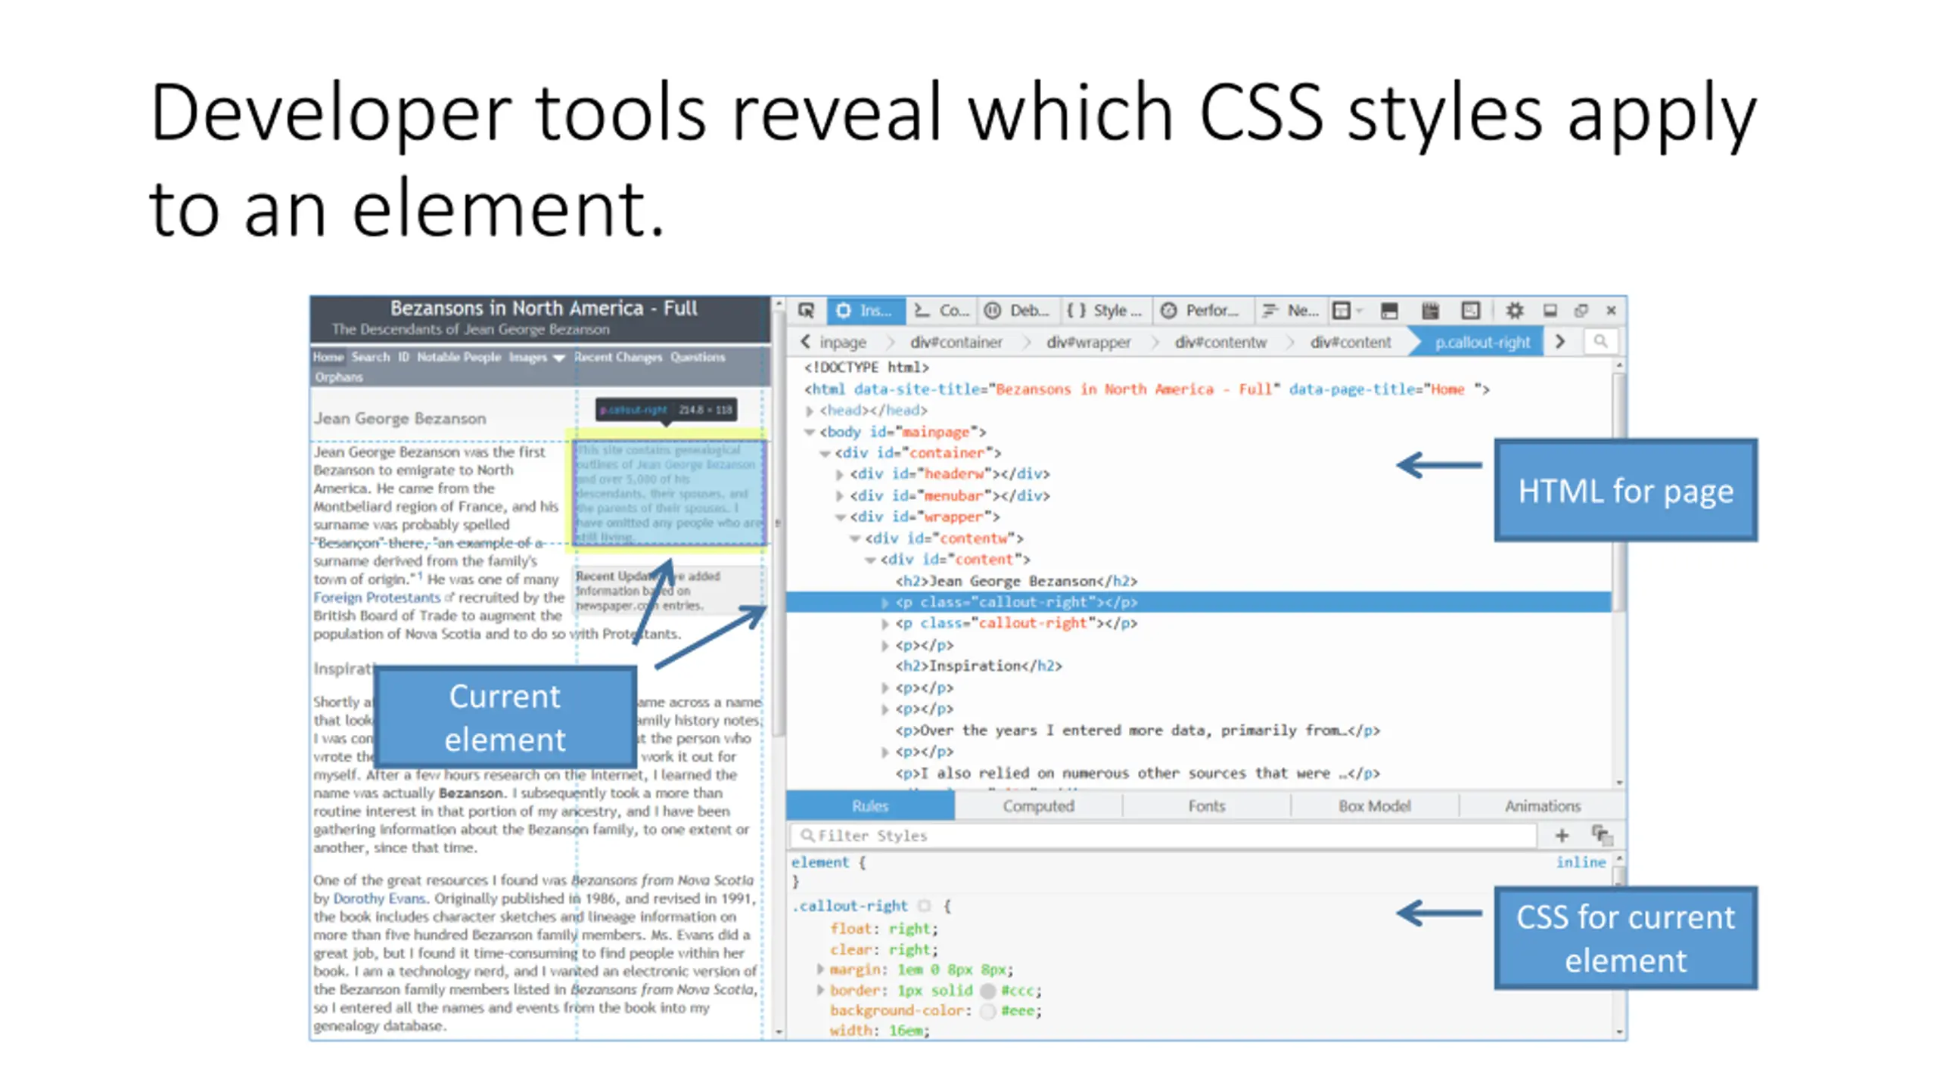Click the Dorothy Evans link
This screenshot has height=1089, width=1937.
pyautogui.click(x=379, y=898)
